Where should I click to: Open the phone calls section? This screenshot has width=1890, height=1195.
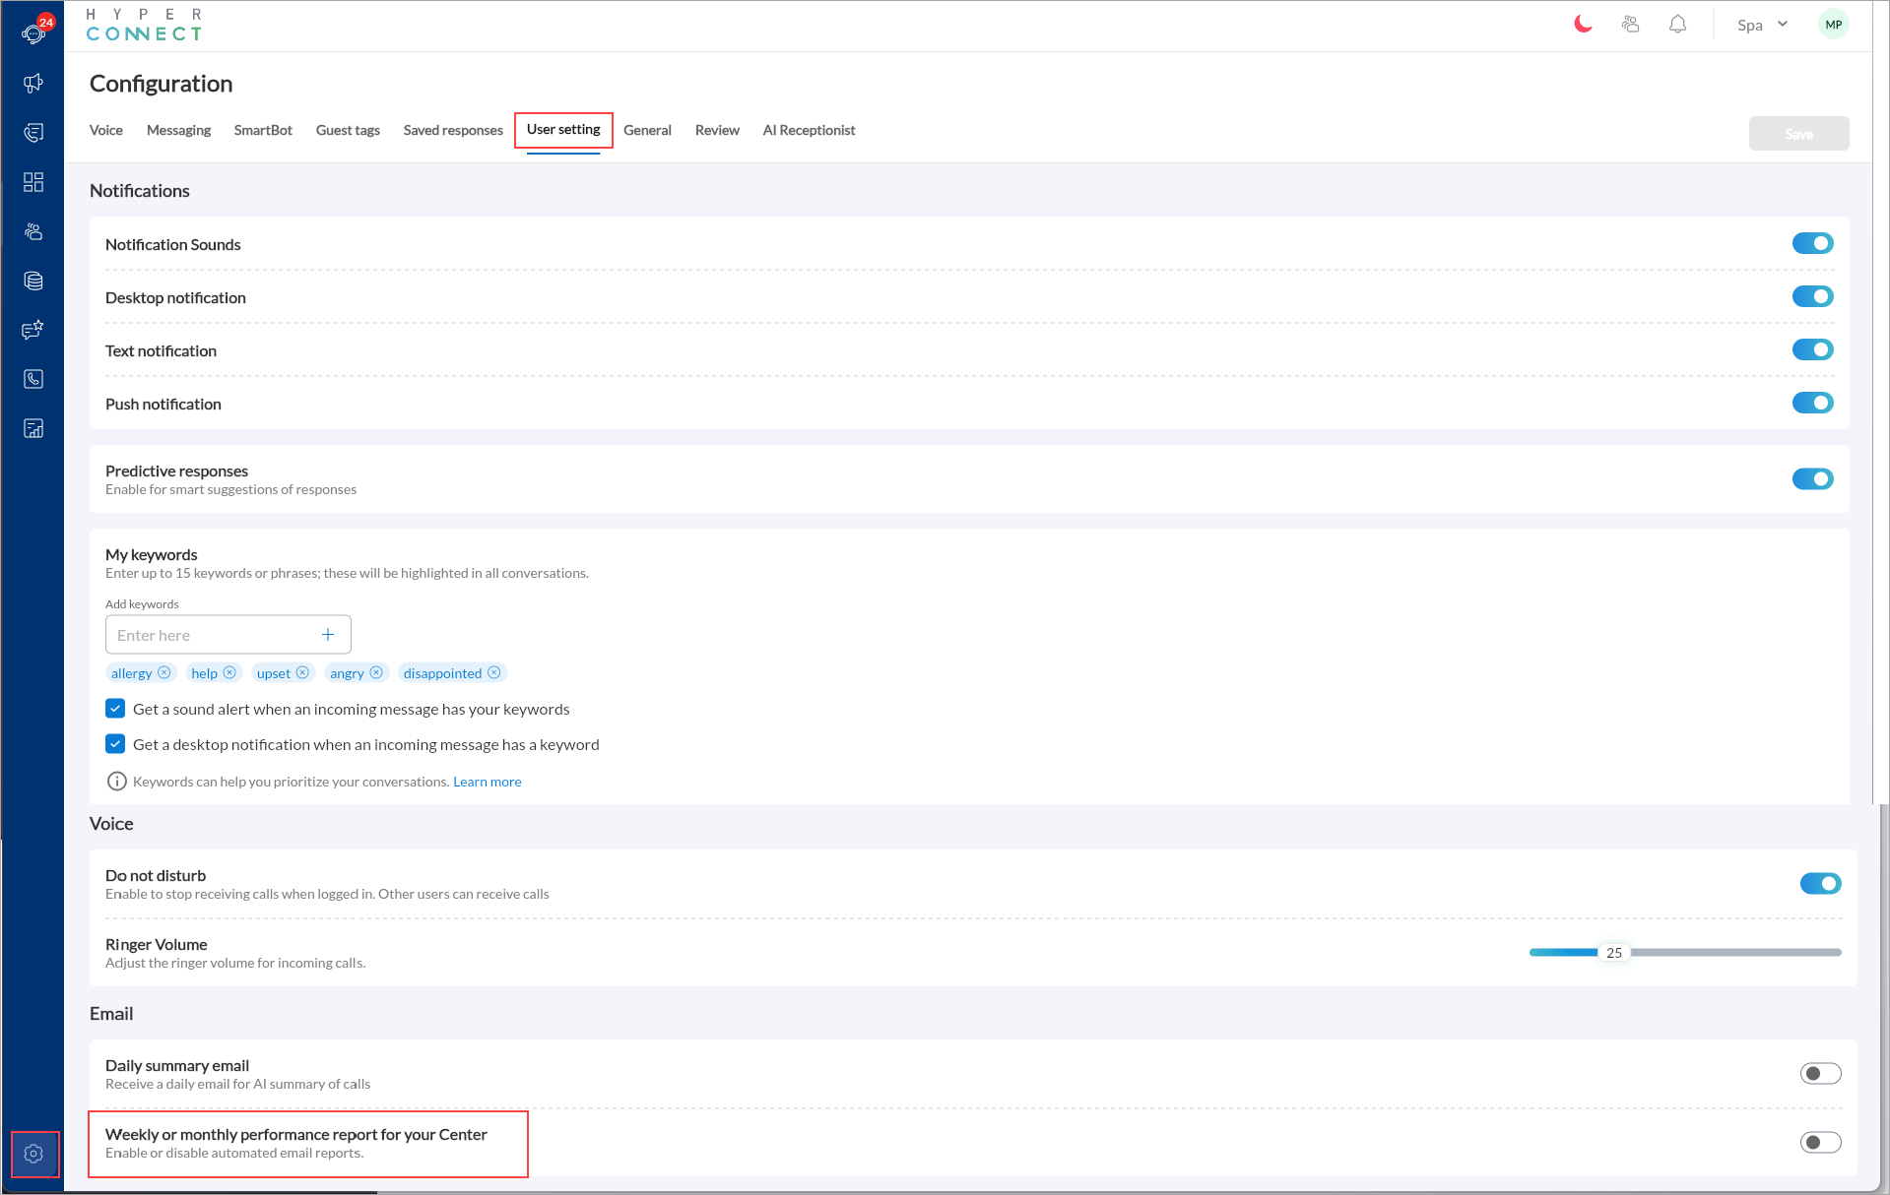[33, 379]
